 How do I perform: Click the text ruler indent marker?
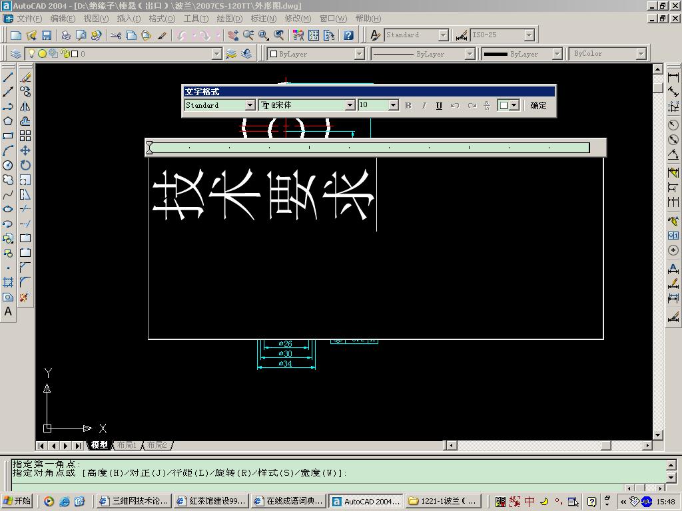[150, 147]
